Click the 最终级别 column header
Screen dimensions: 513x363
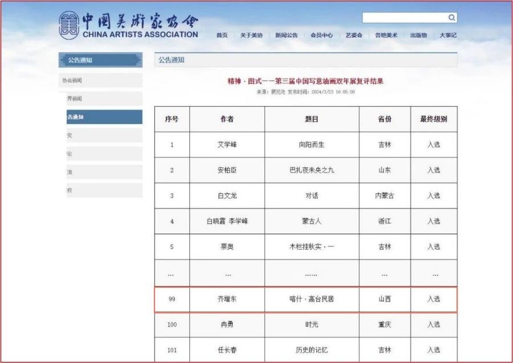pos(433,119)
